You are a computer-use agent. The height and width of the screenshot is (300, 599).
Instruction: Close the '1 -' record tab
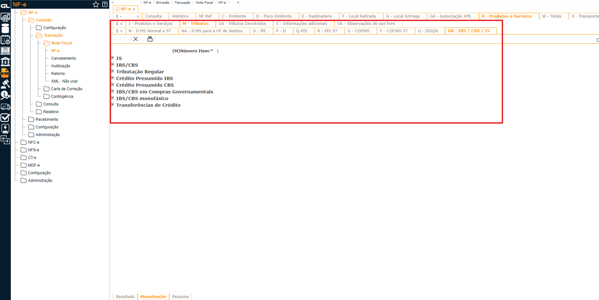pos(138,16)
